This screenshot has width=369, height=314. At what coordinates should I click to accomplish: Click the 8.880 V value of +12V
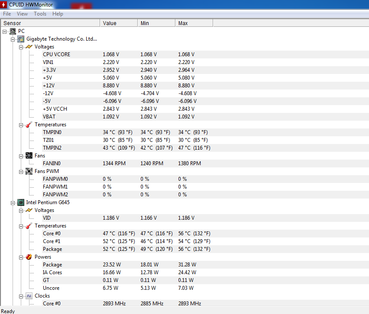[111, 85]
